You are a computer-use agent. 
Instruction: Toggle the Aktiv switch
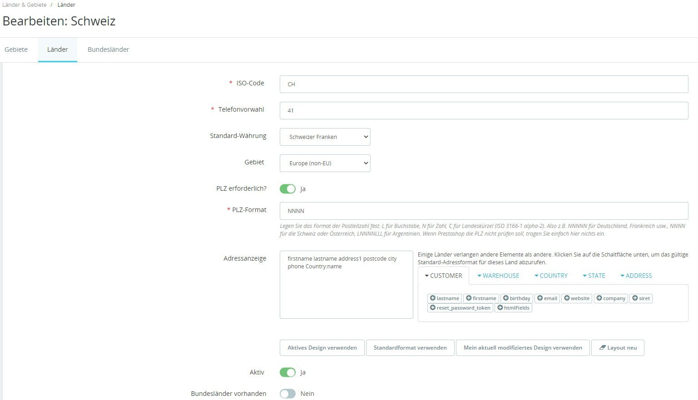point(287,372)
